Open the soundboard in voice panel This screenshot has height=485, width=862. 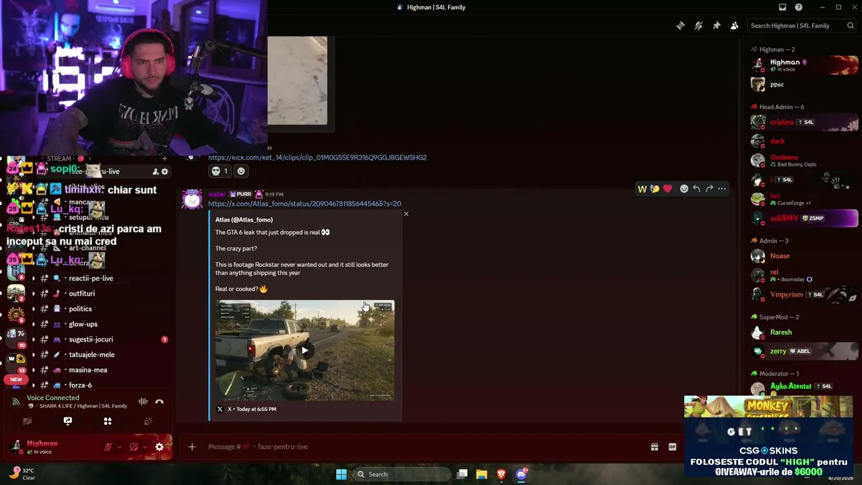[148, 421]
